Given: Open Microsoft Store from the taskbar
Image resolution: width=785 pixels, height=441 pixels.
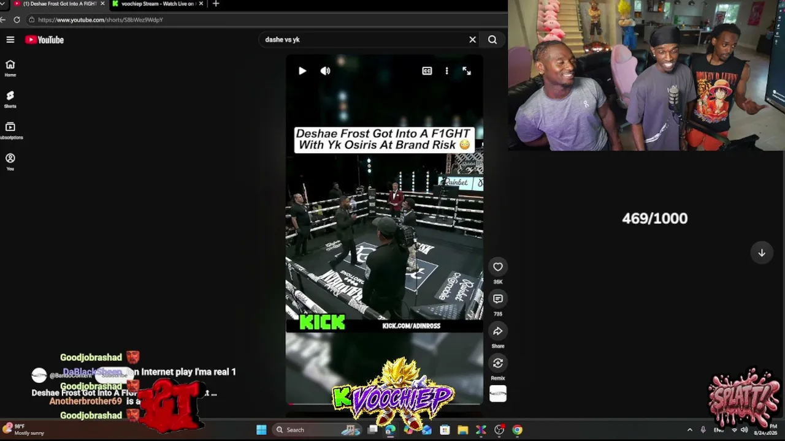Looking at the screenshot, I should (445, 430).
